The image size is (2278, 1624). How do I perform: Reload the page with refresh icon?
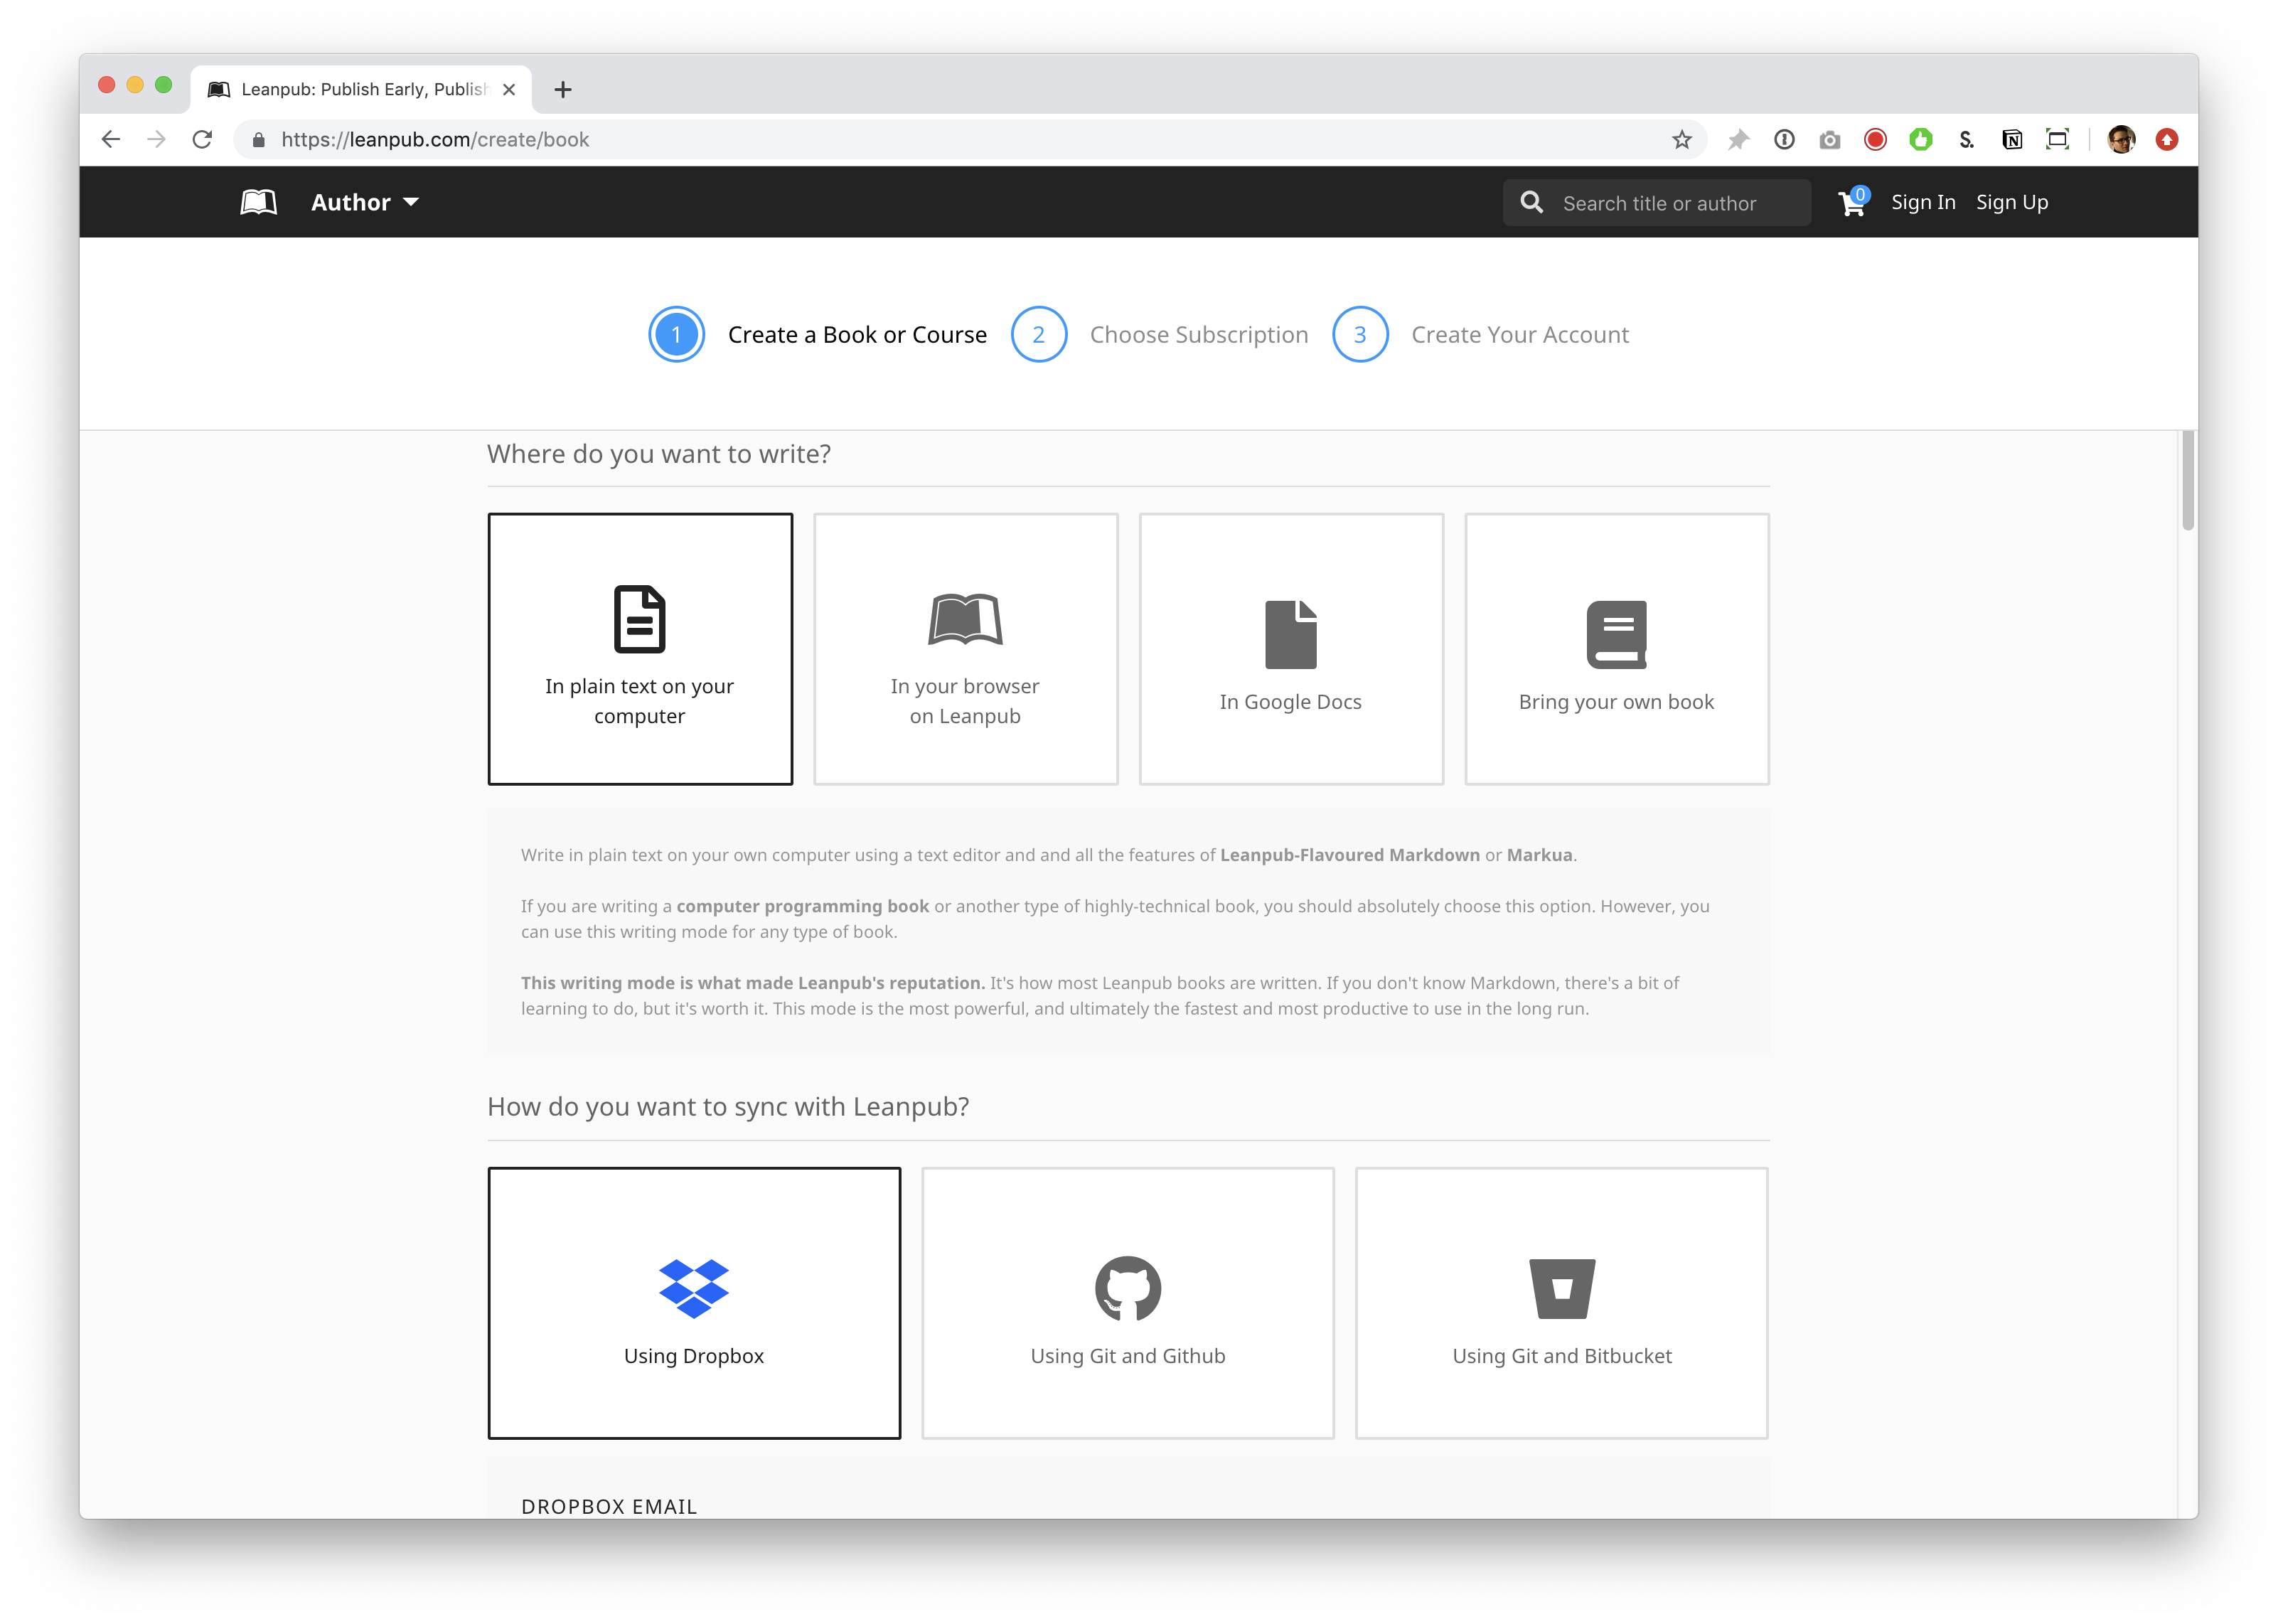[202, 140]
